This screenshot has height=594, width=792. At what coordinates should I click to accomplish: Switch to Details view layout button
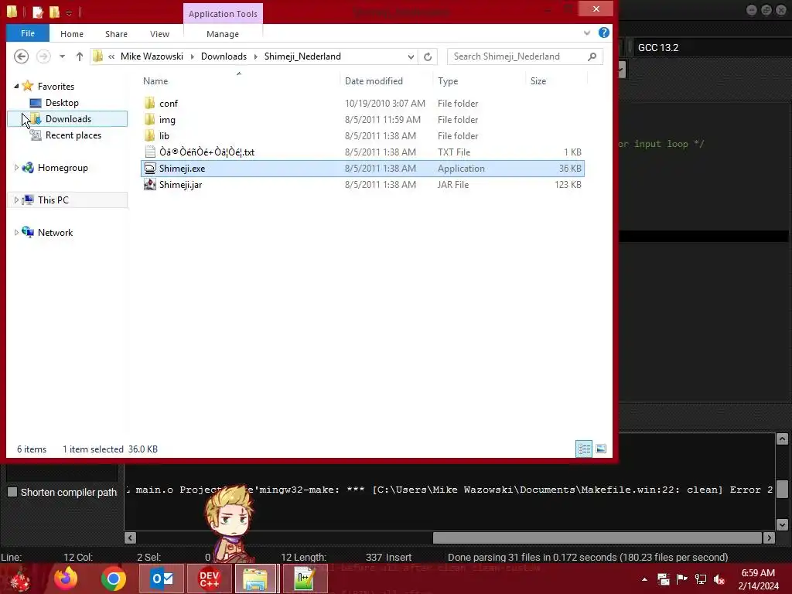click(584, 449)
